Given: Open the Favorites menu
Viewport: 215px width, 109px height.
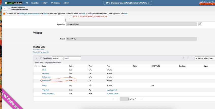Looking at the screenshot, I should [x=35, y=3].
